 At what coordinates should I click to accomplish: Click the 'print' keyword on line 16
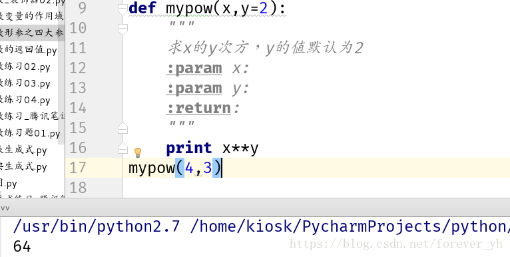coord(189,148)
